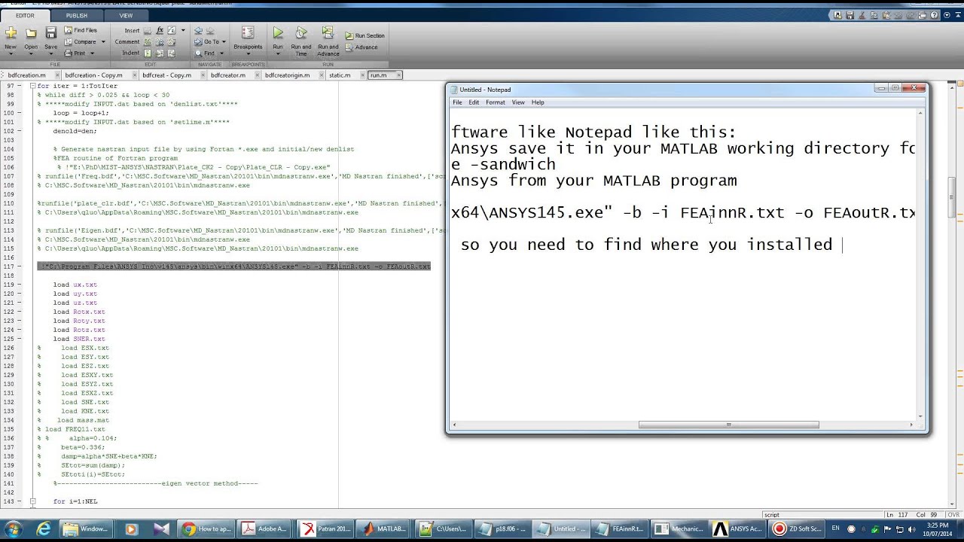Click the Forward navigation arrow
964x542 pixels.
[209, 30]
